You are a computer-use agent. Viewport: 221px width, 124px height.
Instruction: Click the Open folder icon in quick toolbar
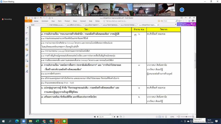29,18
